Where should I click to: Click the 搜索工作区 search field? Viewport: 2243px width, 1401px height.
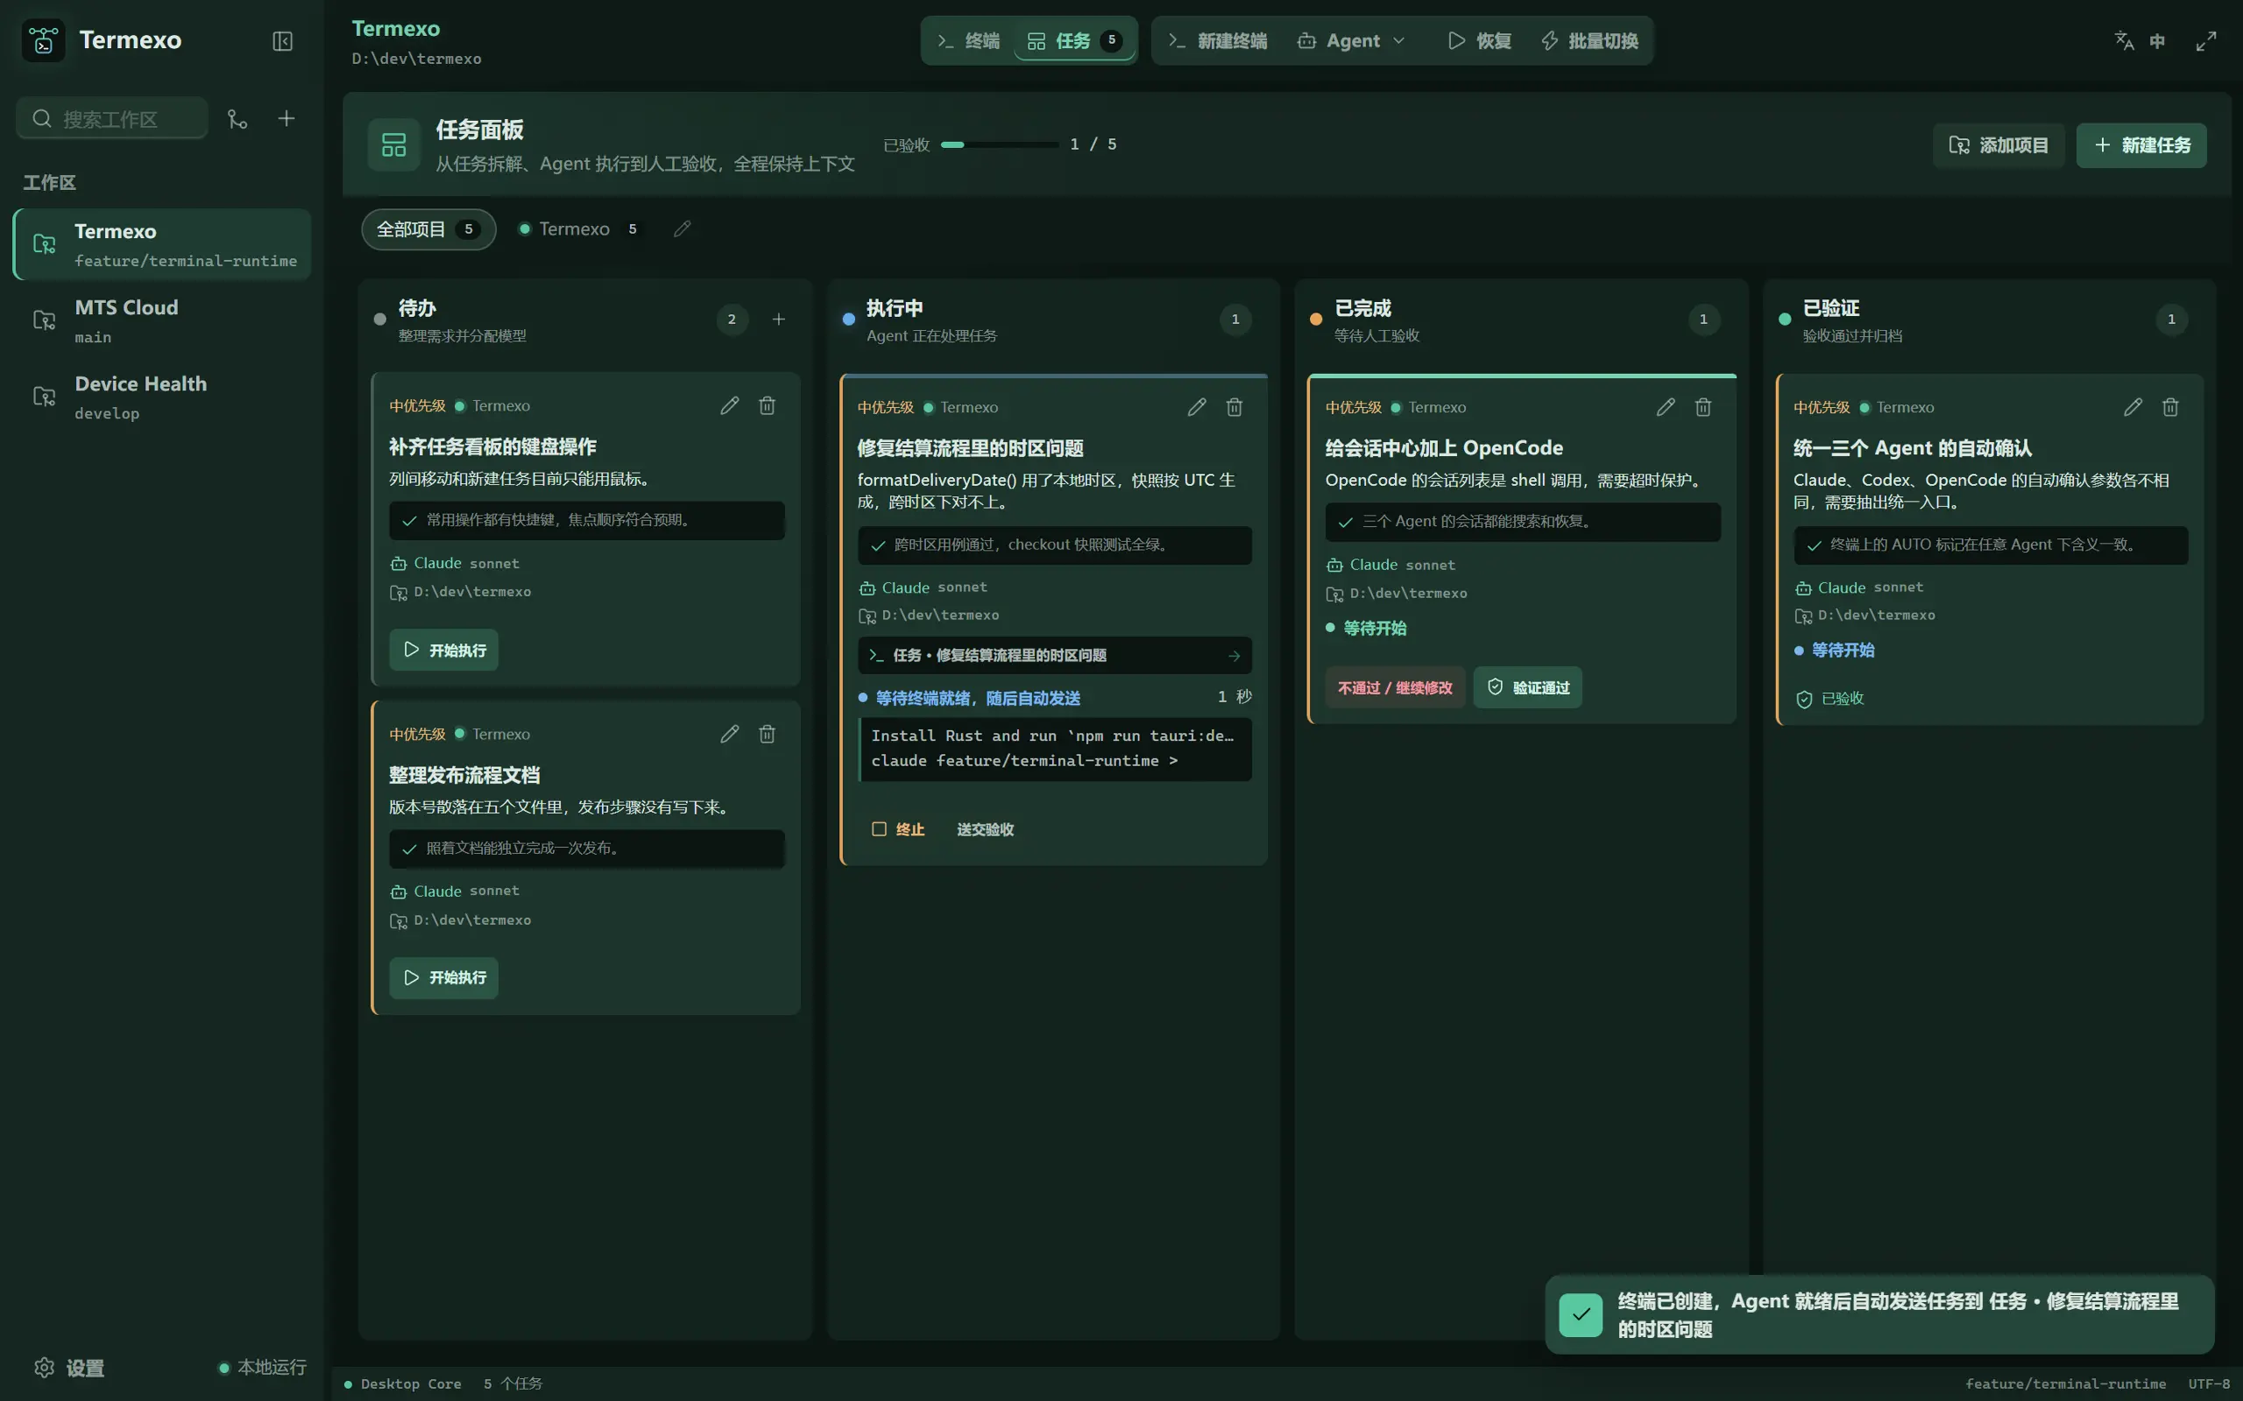[112, 118]
